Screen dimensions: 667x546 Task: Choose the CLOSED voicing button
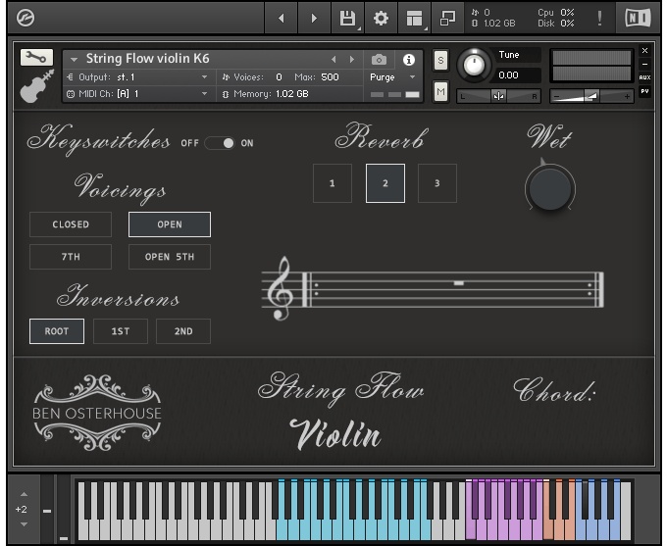(x=71, y=224)
